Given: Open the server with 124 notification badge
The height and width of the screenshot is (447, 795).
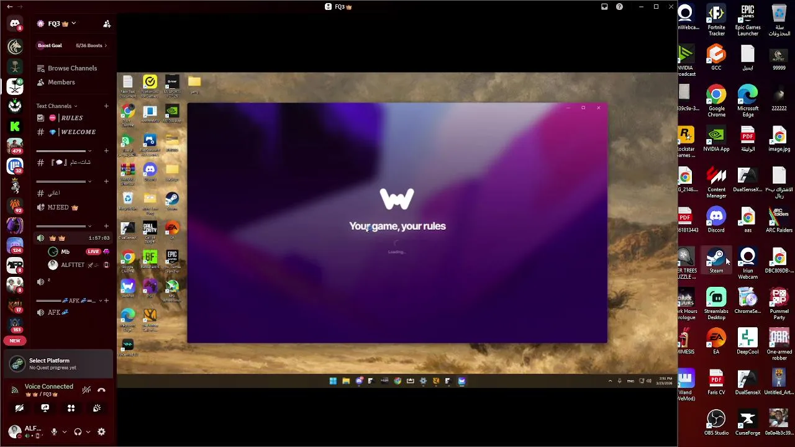Looking at the screenshot, I should [15, 245].
